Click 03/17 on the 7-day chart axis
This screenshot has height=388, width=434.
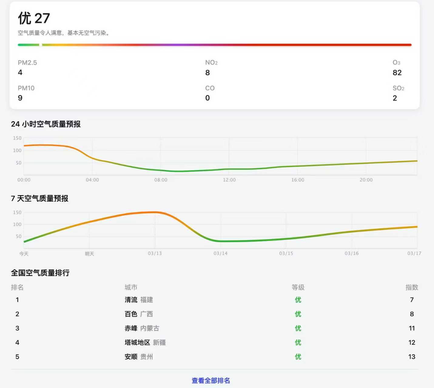414,253
